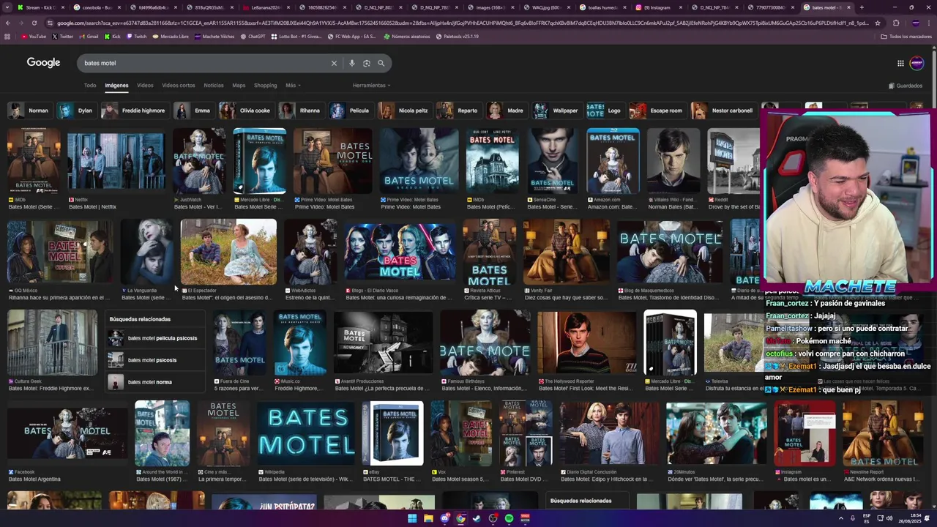The height and width of the screenshot is (527, 937).
Task: Open the El Espectador image result
Action: pos(228,252)
